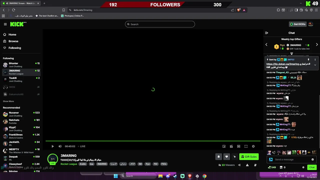Unpin the pinned chat message
Screen dimensions: 320x180
(308, 60)
